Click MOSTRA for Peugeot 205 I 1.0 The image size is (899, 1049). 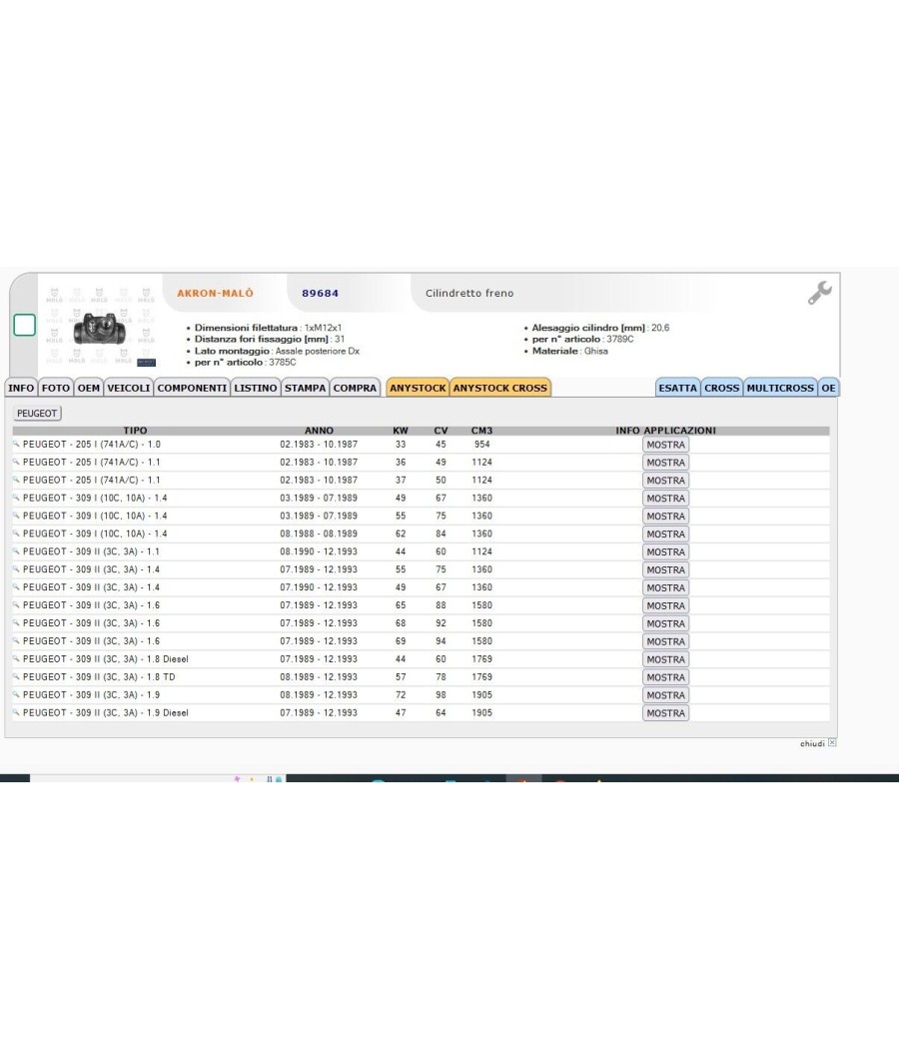point(665,445)
